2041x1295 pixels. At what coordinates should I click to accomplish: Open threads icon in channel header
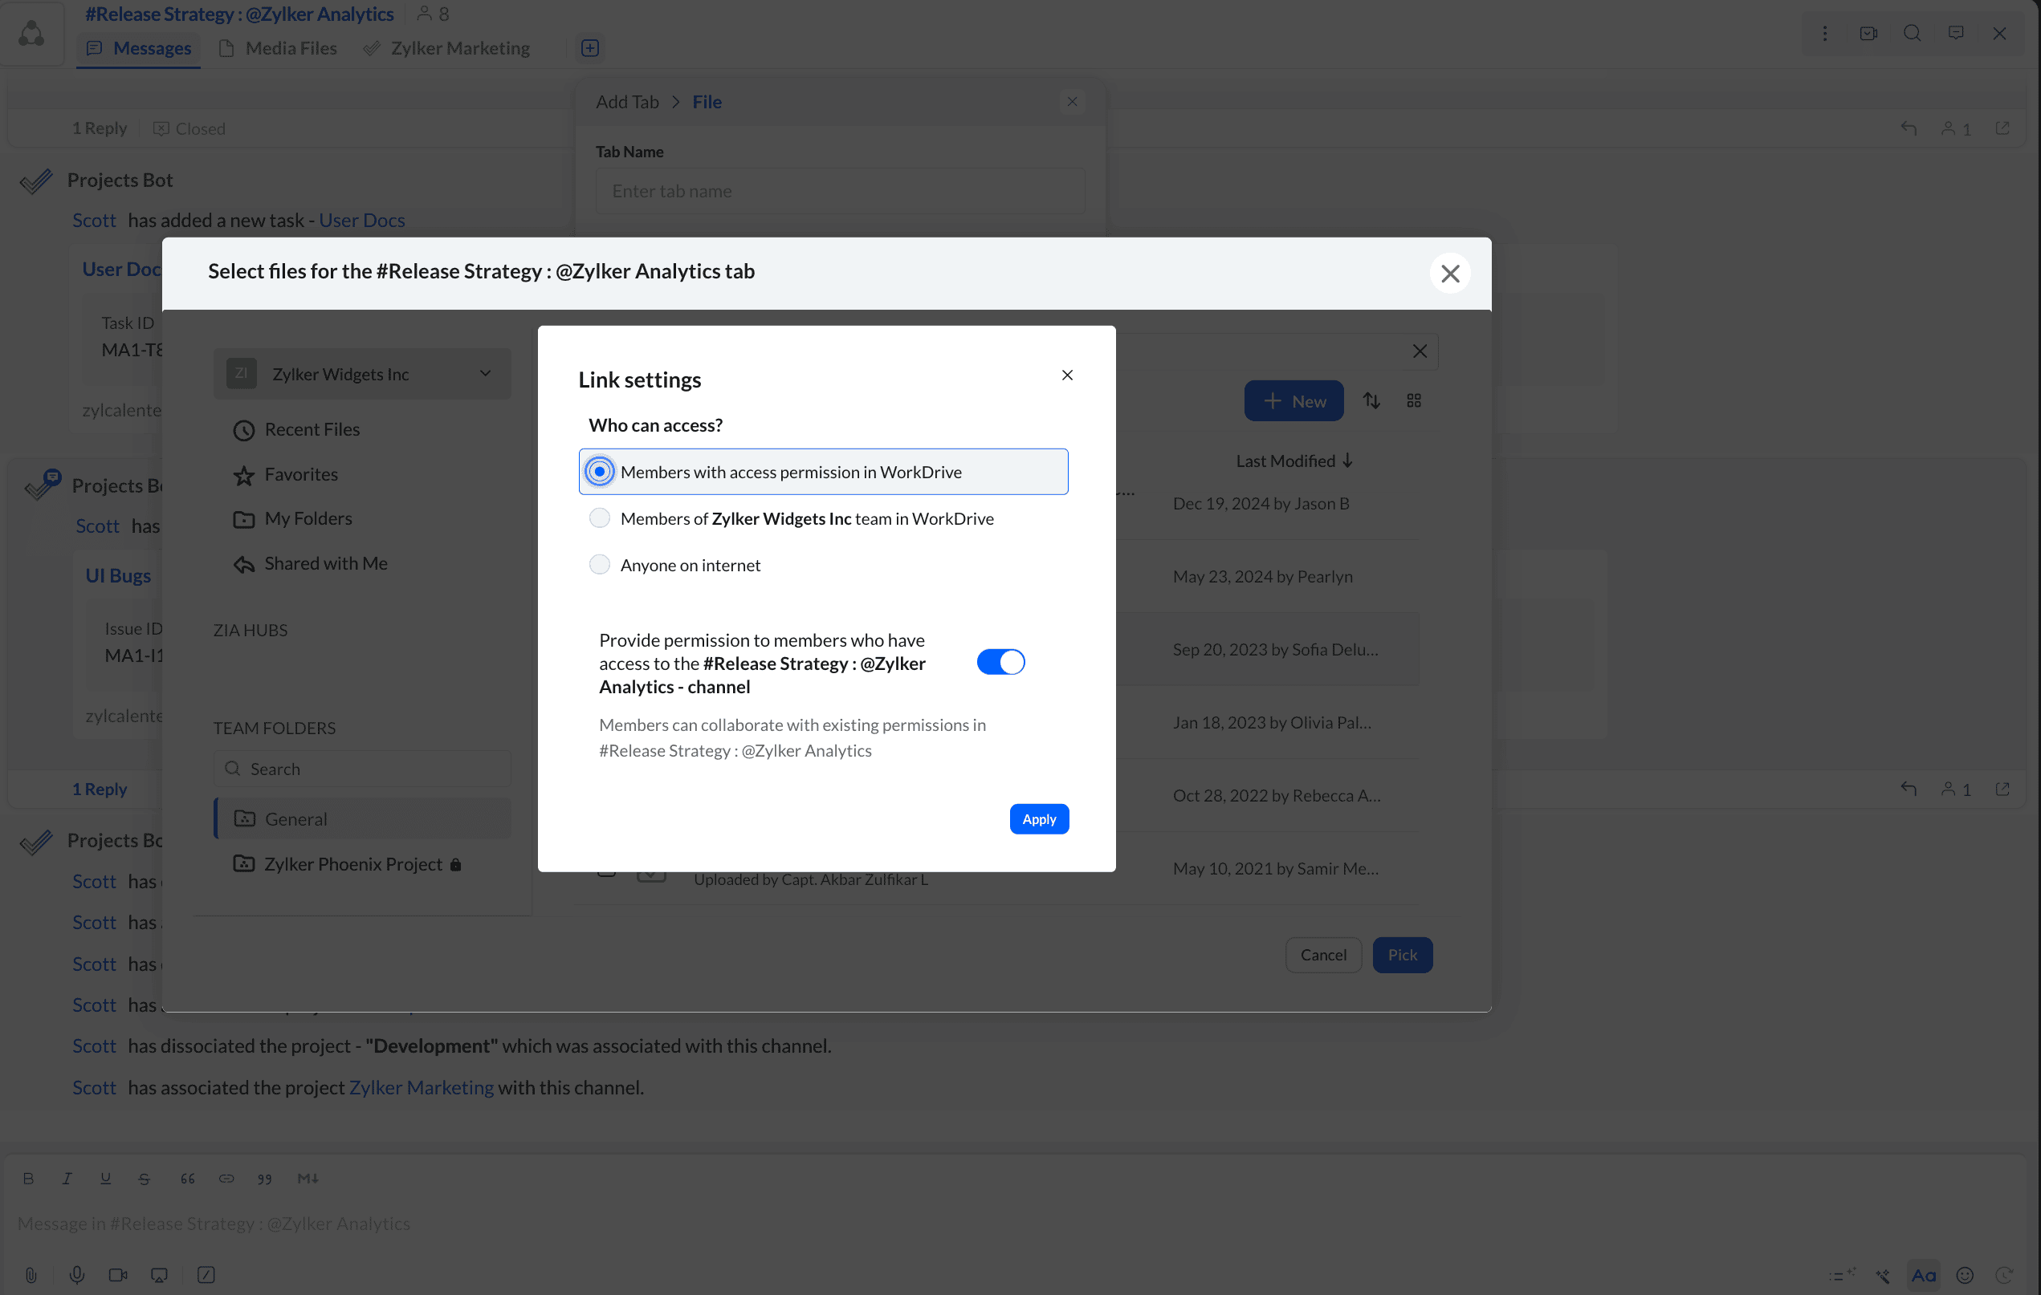[x=1956, y=33]
